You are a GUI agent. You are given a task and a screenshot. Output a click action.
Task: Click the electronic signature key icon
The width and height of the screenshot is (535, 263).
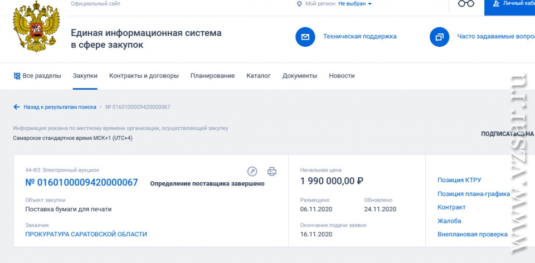pyautogui.click(x=252, y=171)
